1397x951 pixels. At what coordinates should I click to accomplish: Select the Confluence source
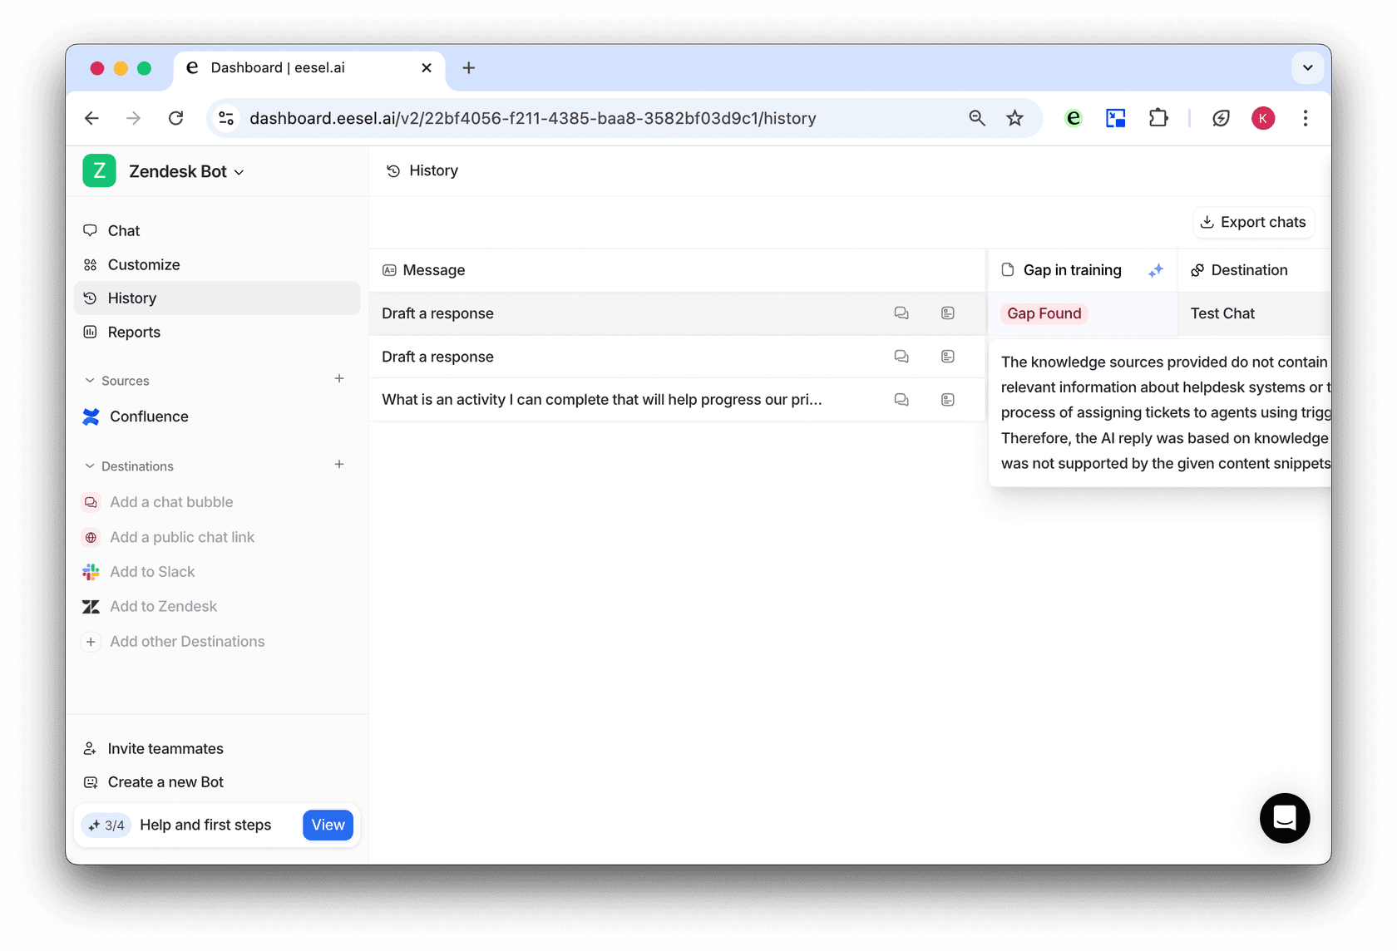coord(149,416)
